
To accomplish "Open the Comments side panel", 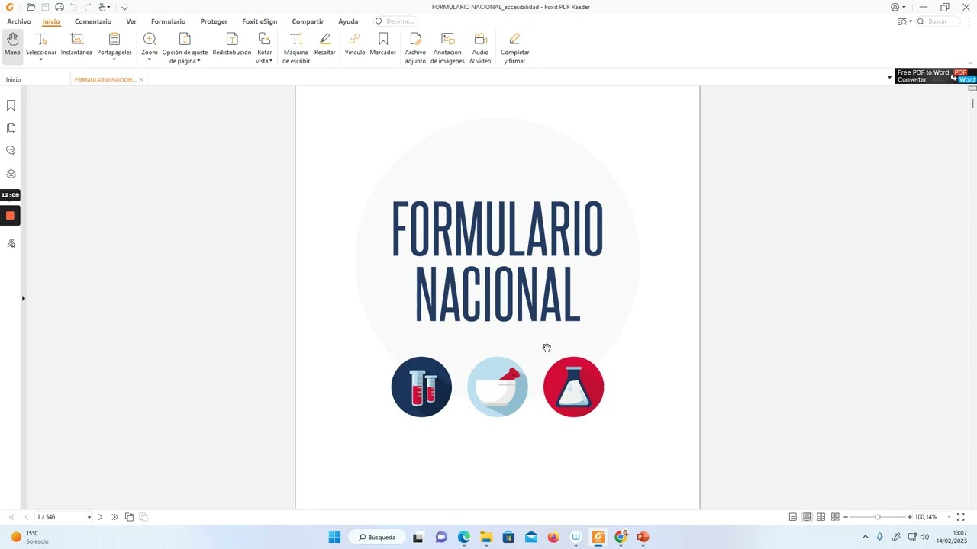I will (11, 151).
